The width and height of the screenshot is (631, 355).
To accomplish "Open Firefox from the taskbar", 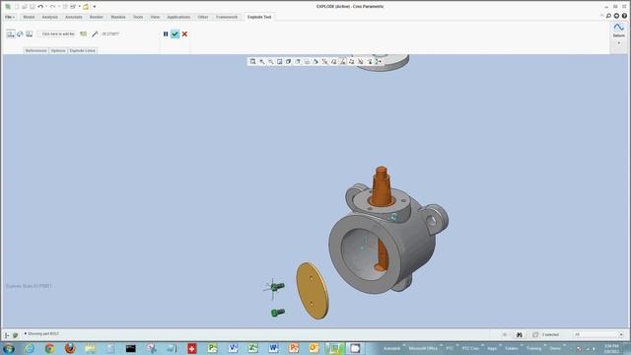I will tap(70, 348).
